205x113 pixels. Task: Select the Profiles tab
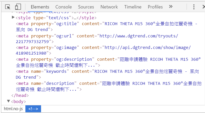[x=155, y=7]
